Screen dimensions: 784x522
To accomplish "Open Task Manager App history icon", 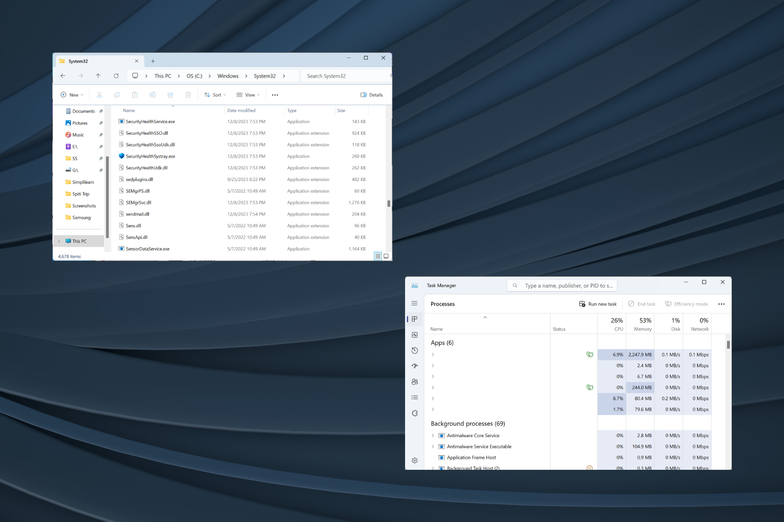I will pyautogui.click(x=414, y=350).
